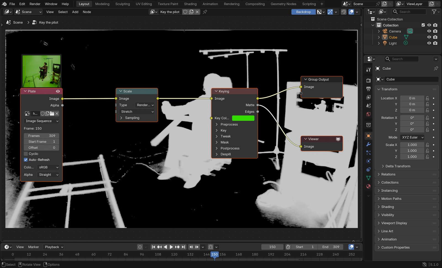
Task: Play the animation forward
Action: [171, 247]
